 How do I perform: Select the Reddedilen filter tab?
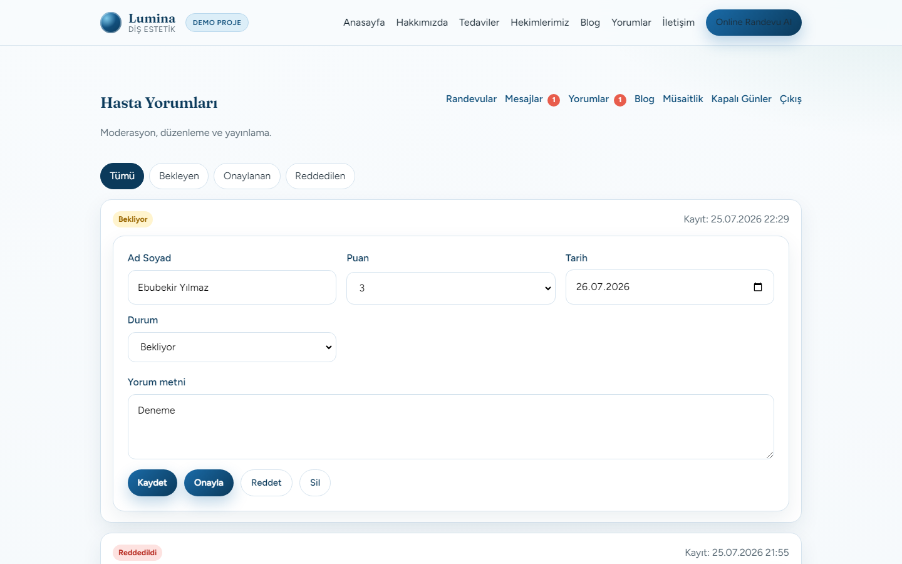coord(320,176)
